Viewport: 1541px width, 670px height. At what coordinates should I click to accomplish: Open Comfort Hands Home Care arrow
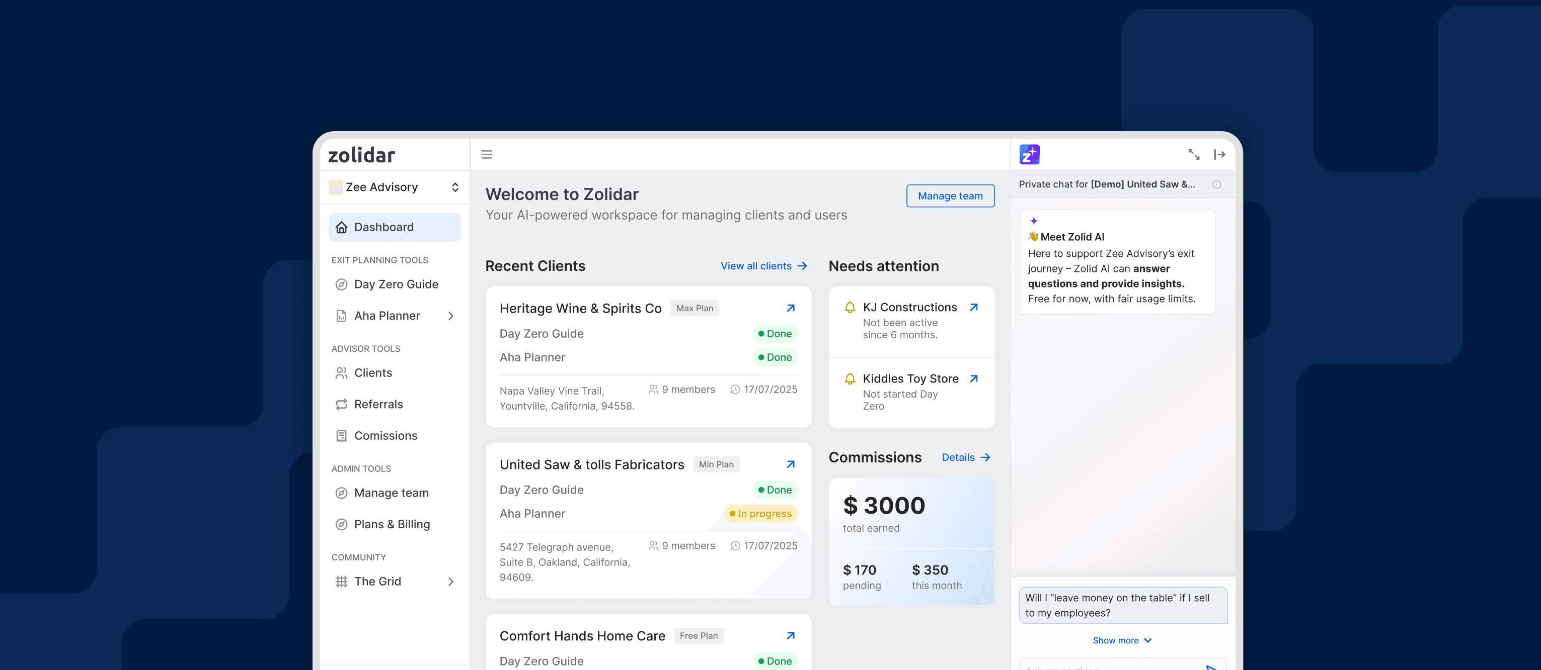(x=790, y=636)
